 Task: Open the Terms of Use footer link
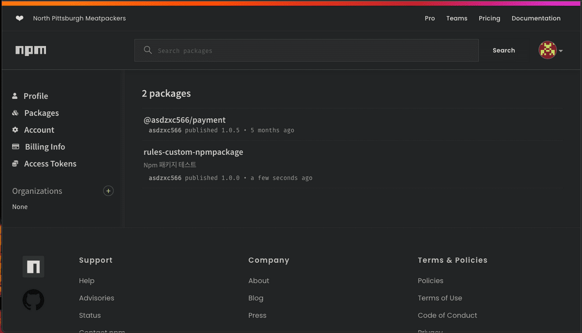(x=439, y=298)
